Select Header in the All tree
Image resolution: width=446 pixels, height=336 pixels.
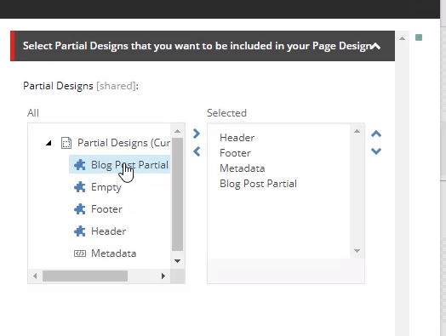tap(108, 231)
